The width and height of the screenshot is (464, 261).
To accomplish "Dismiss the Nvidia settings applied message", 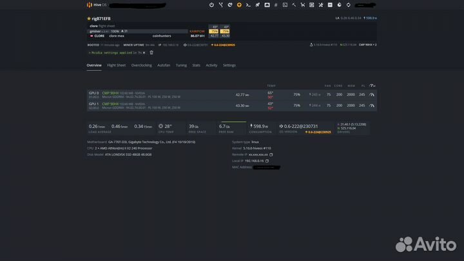I will pyautogui.click(x=144, y=53).
